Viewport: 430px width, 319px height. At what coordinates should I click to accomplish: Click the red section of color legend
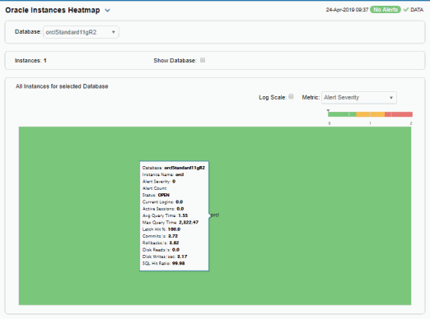coord(399,114)
